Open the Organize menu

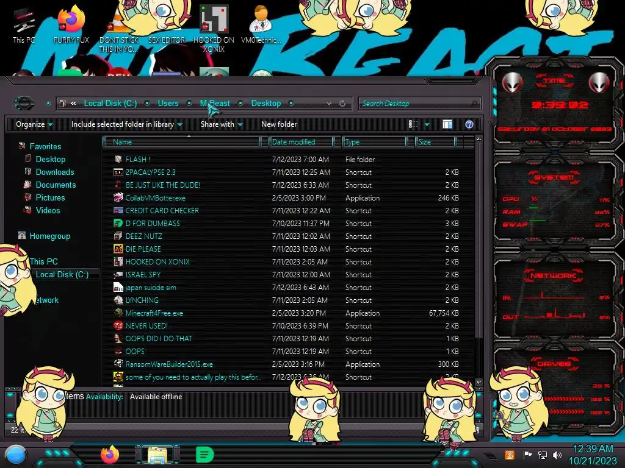pos(34,124)
